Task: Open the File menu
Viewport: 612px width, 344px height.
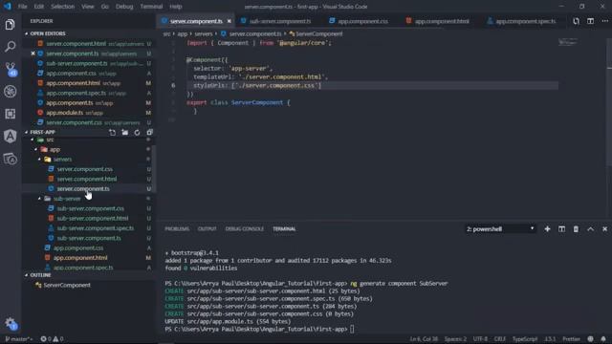Action: coord(23,7)
